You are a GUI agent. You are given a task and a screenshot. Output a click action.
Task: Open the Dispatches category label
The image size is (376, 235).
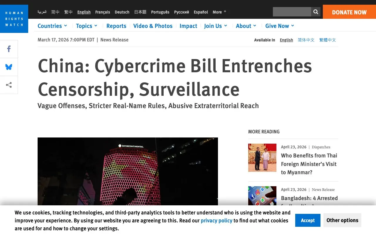coord(321,147)
